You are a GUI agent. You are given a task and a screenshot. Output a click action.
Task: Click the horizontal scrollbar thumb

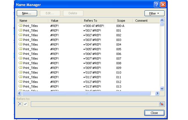pos(86,93)
